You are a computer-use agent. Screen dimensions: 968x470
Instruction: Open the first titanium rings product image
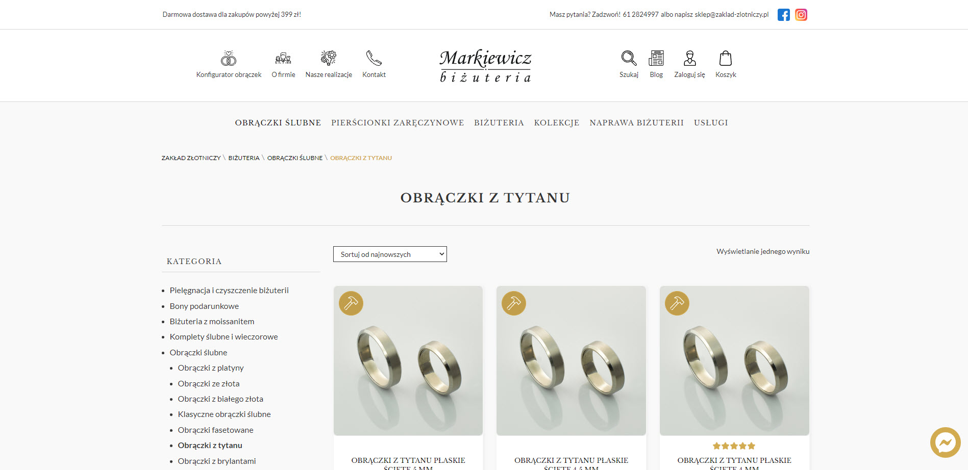tap(408, 361)
